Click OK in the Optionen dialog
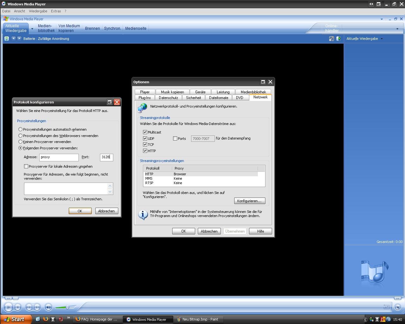 tap(184, 231)
